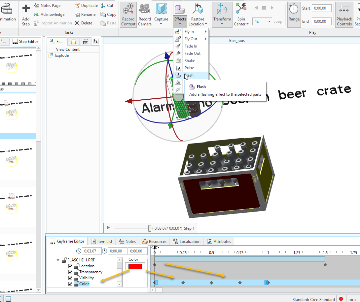Open Playback Controls
This screenshot has width=360, height=302.
pyautogui.click(x=344, y=15)
